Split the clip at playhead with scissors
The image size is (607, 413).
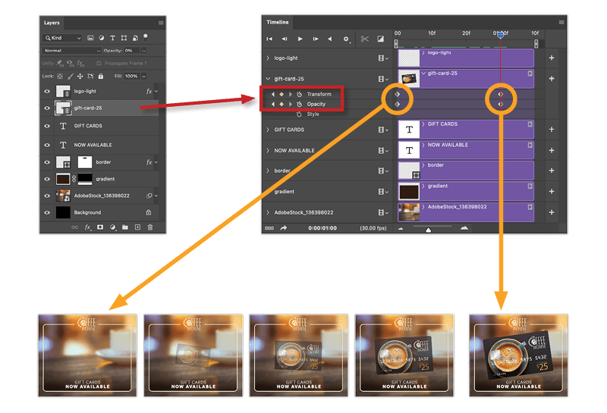pyautogui.click(x=365, y=39)
